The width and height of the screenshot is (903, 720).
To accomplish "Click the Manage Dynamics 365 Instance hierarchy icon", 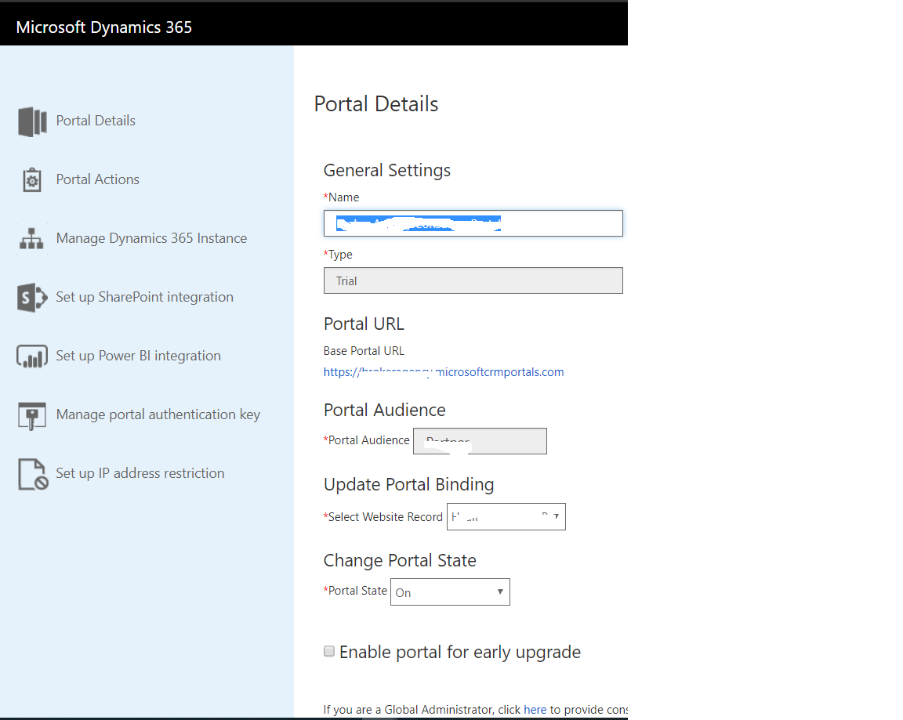I will point(32,239).
